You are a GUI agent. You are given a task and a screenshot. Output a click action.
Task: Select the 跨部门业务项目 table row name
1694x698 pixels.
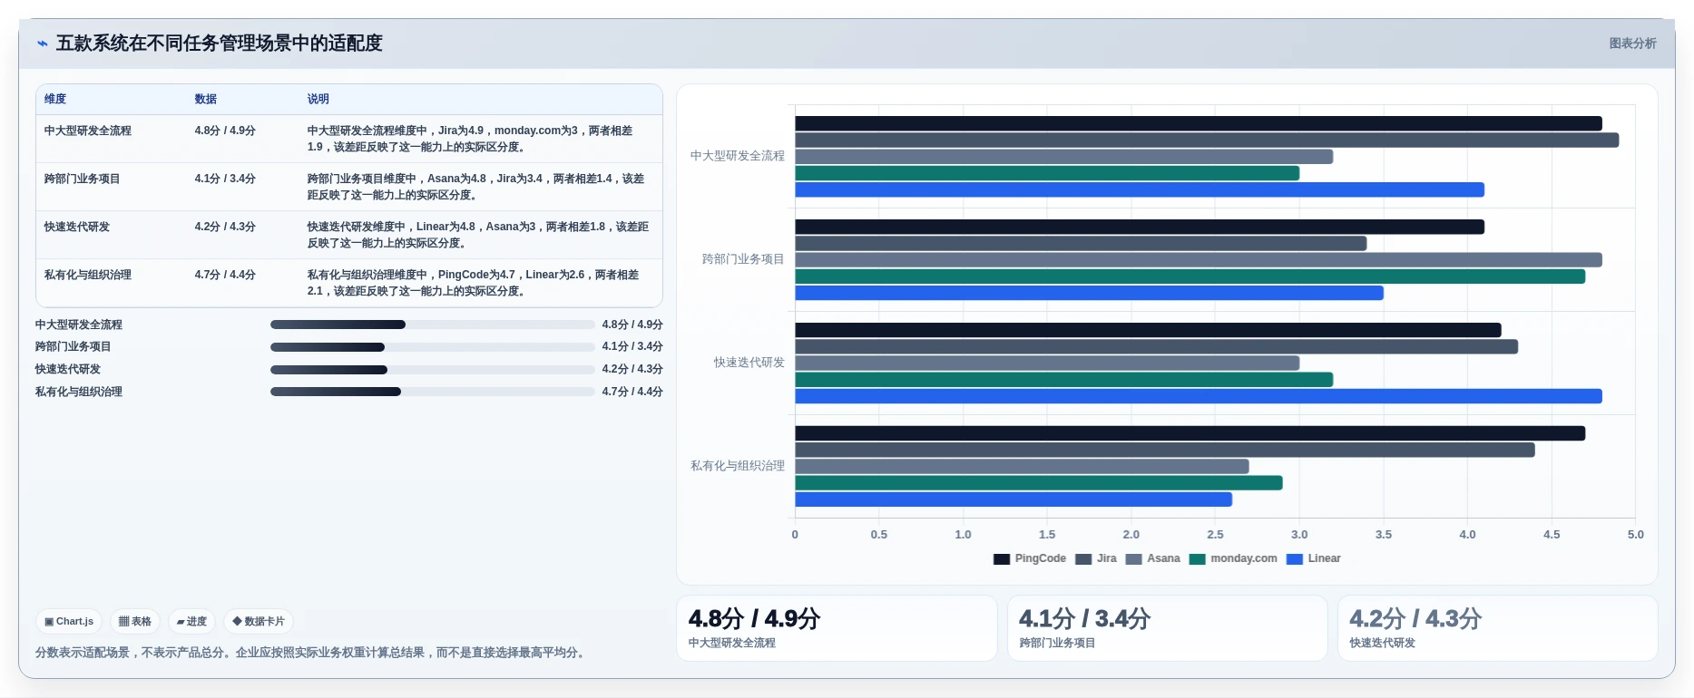click(x=83, y=179)
